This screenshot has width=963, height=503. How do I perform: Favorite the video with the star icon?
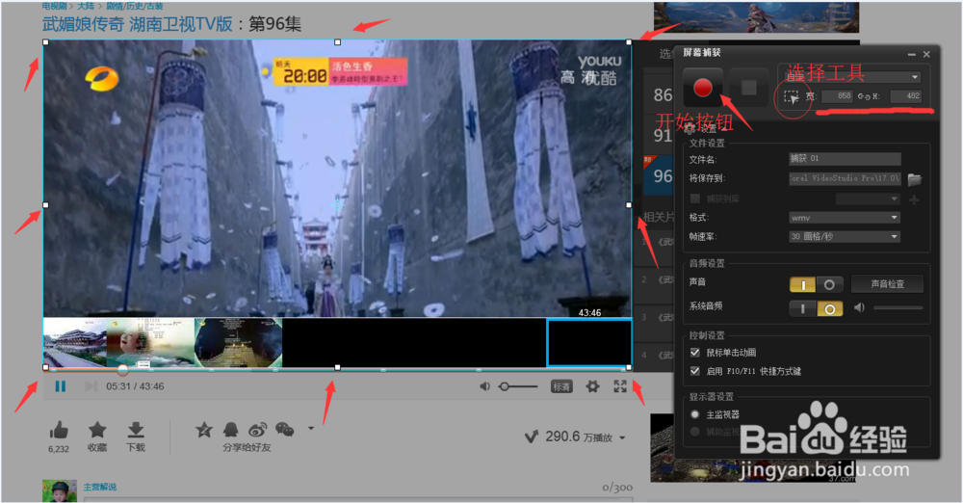click(97, 430)
